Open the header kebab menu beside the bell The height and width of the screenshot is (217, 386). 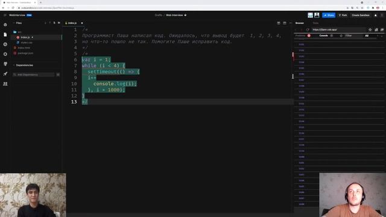coord(382,15)
